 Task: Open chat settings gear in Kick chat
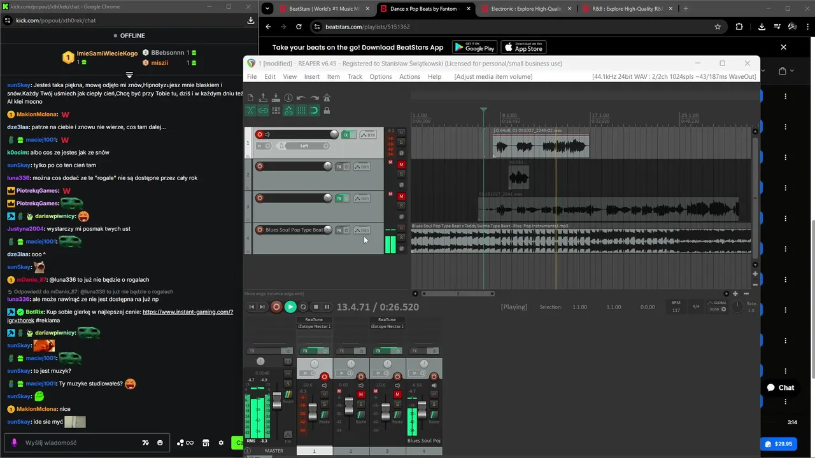[221, 443]
